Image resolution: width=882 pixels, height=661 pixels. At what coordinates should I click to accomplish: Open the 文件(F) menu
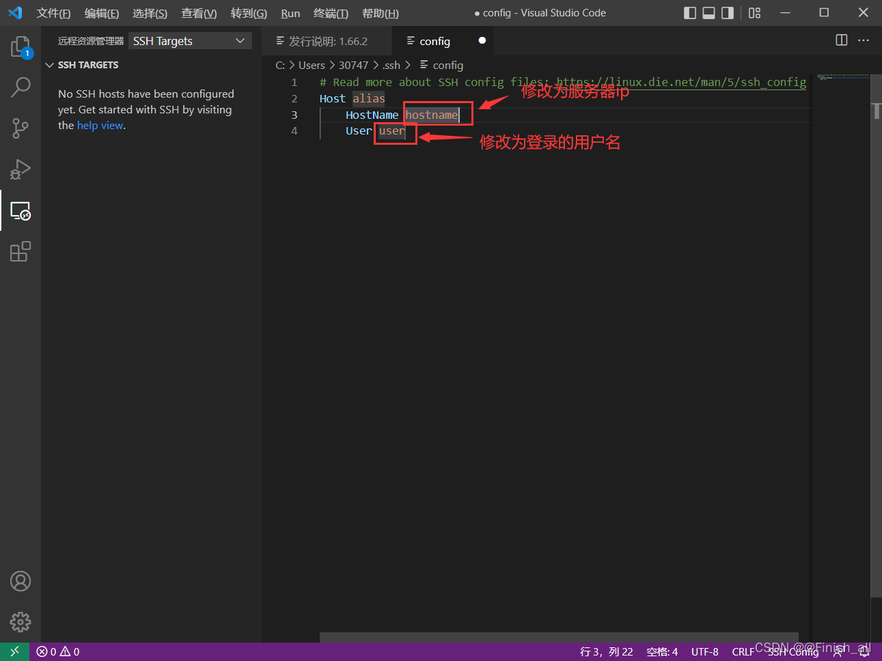[x=53, y=13]
